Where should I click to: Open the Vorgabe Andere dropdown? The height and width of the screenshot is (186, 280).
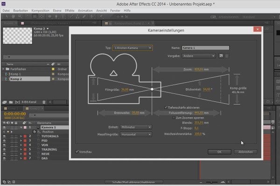coord(199,56)
